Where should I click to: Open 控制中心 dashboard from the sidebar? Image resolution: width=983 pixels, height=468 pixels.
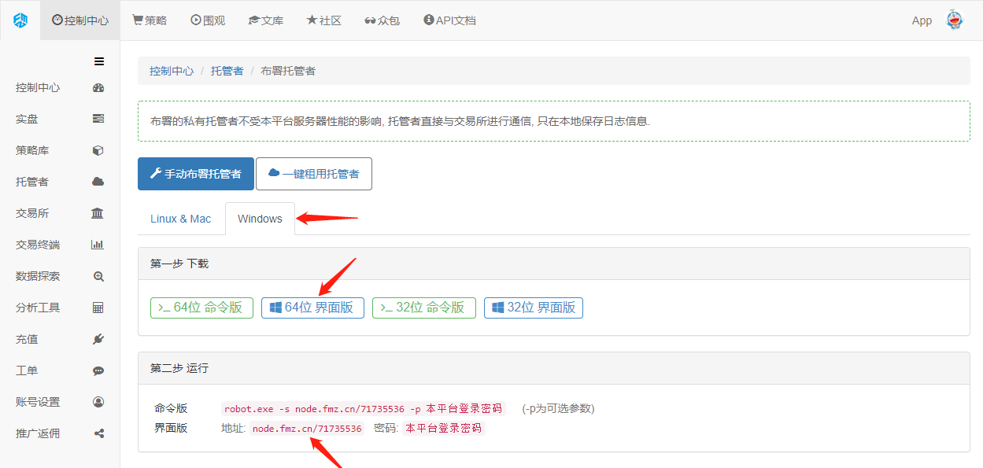pos(60,87)
